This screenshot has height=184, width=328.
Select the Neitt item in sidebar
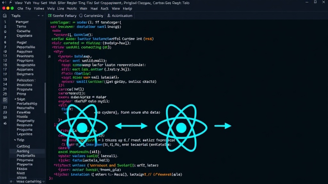click(21, 173)
